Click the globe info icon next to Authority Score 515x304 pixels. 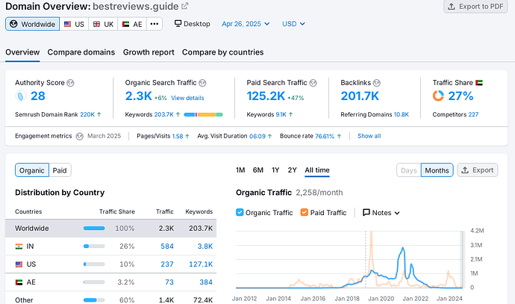pyautogui.click(x=70, y=83)
